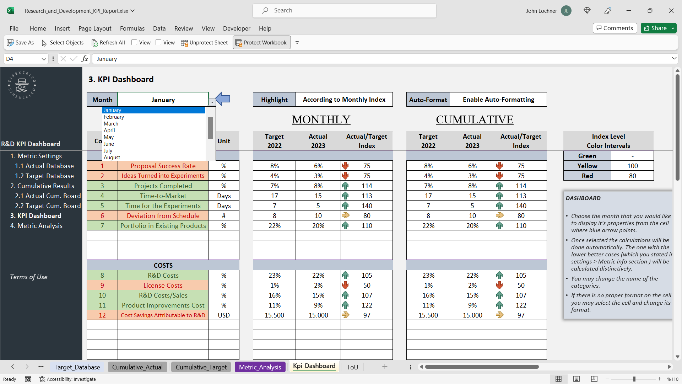
Task: Run the Accessibility Investigate checker
Action: click(67, 379)
